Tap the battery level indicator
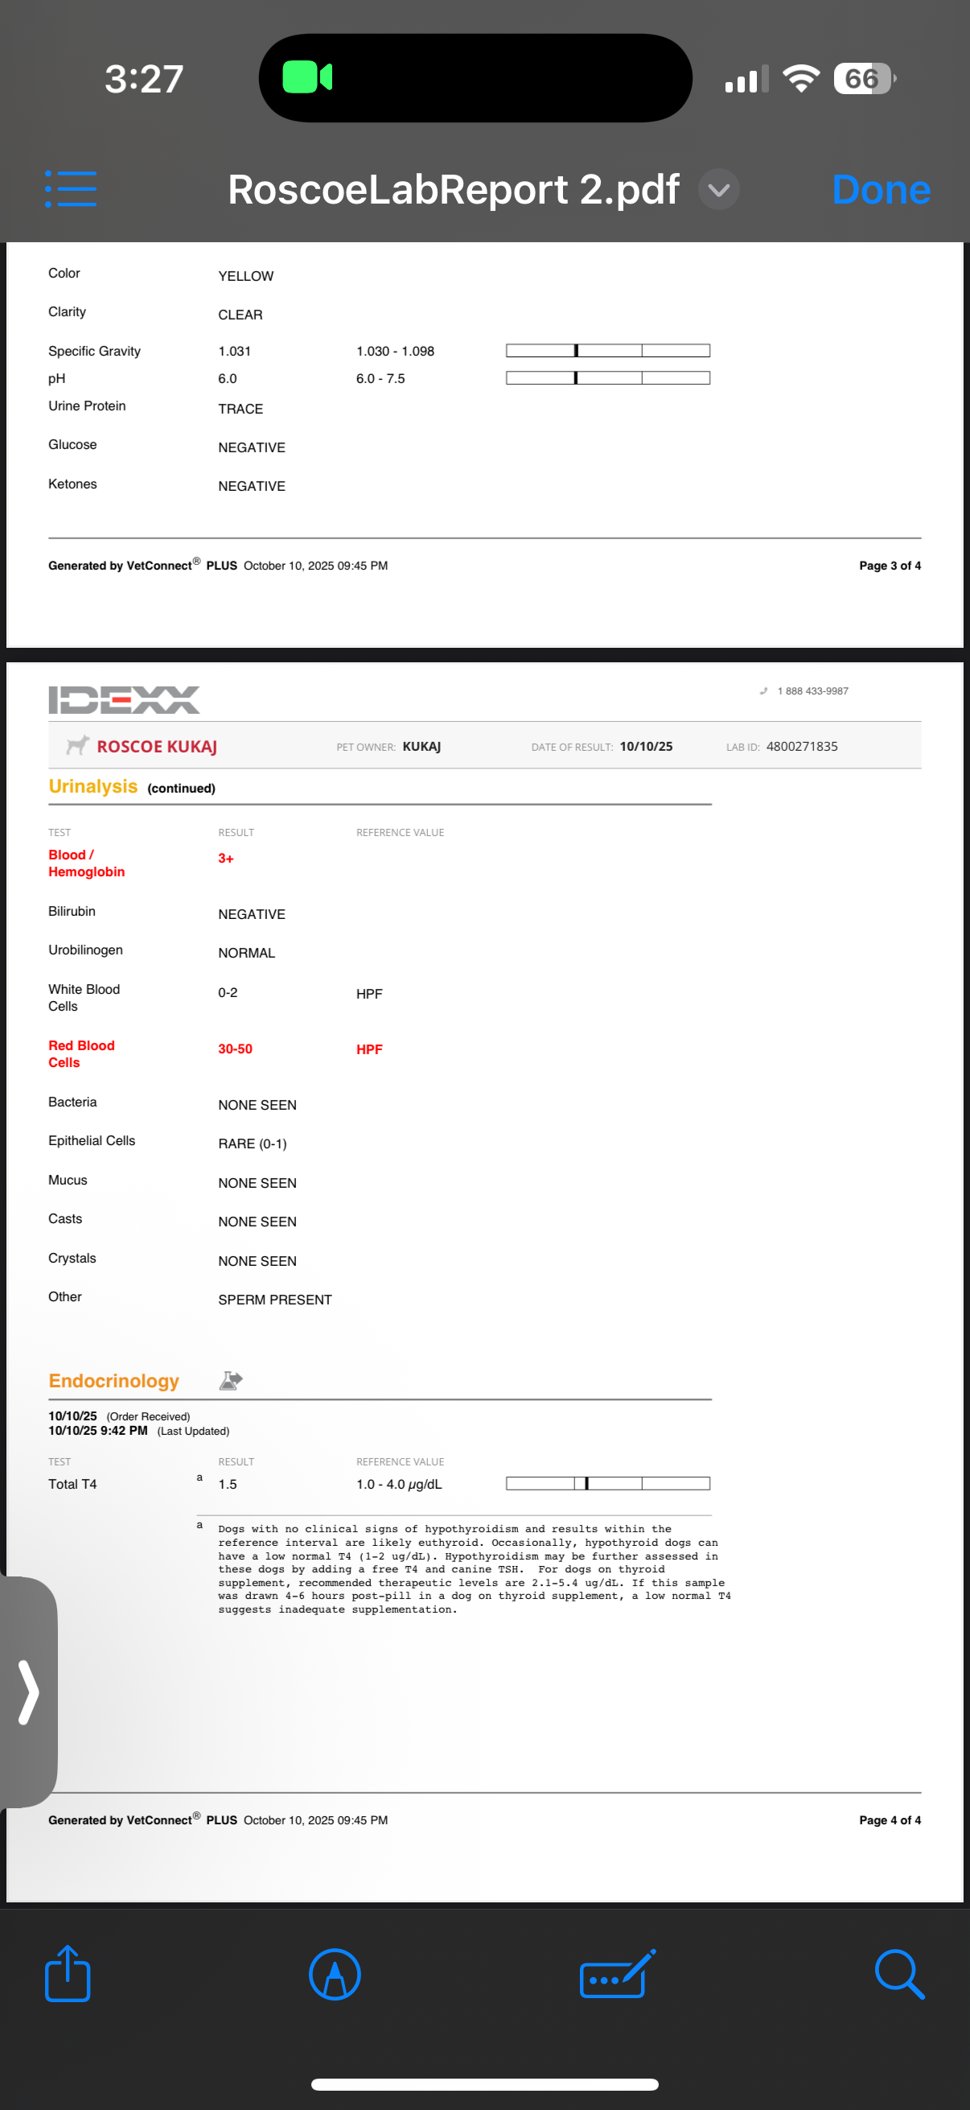This screenshot has width=970, height=2110. pyautogui.click(x=863, y=79)
